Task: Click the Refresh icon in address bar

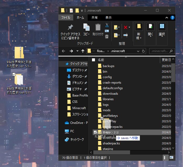Action: [143, 51]
